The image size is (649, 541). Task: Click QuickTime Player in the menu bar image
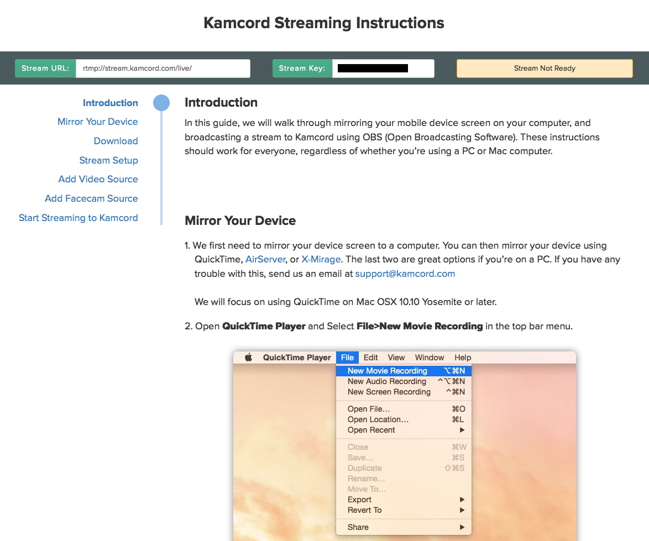[297, 358]
